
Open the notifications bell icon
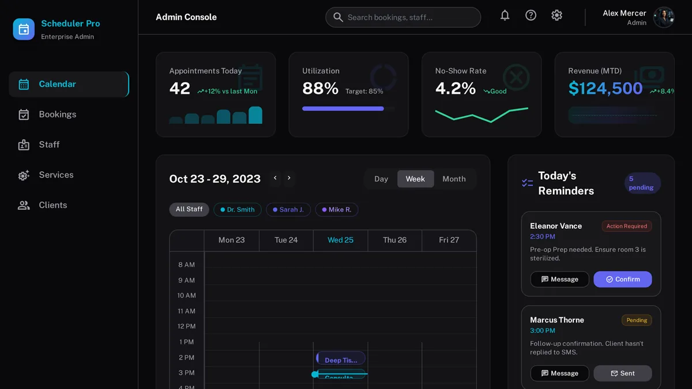coord(505,16)
